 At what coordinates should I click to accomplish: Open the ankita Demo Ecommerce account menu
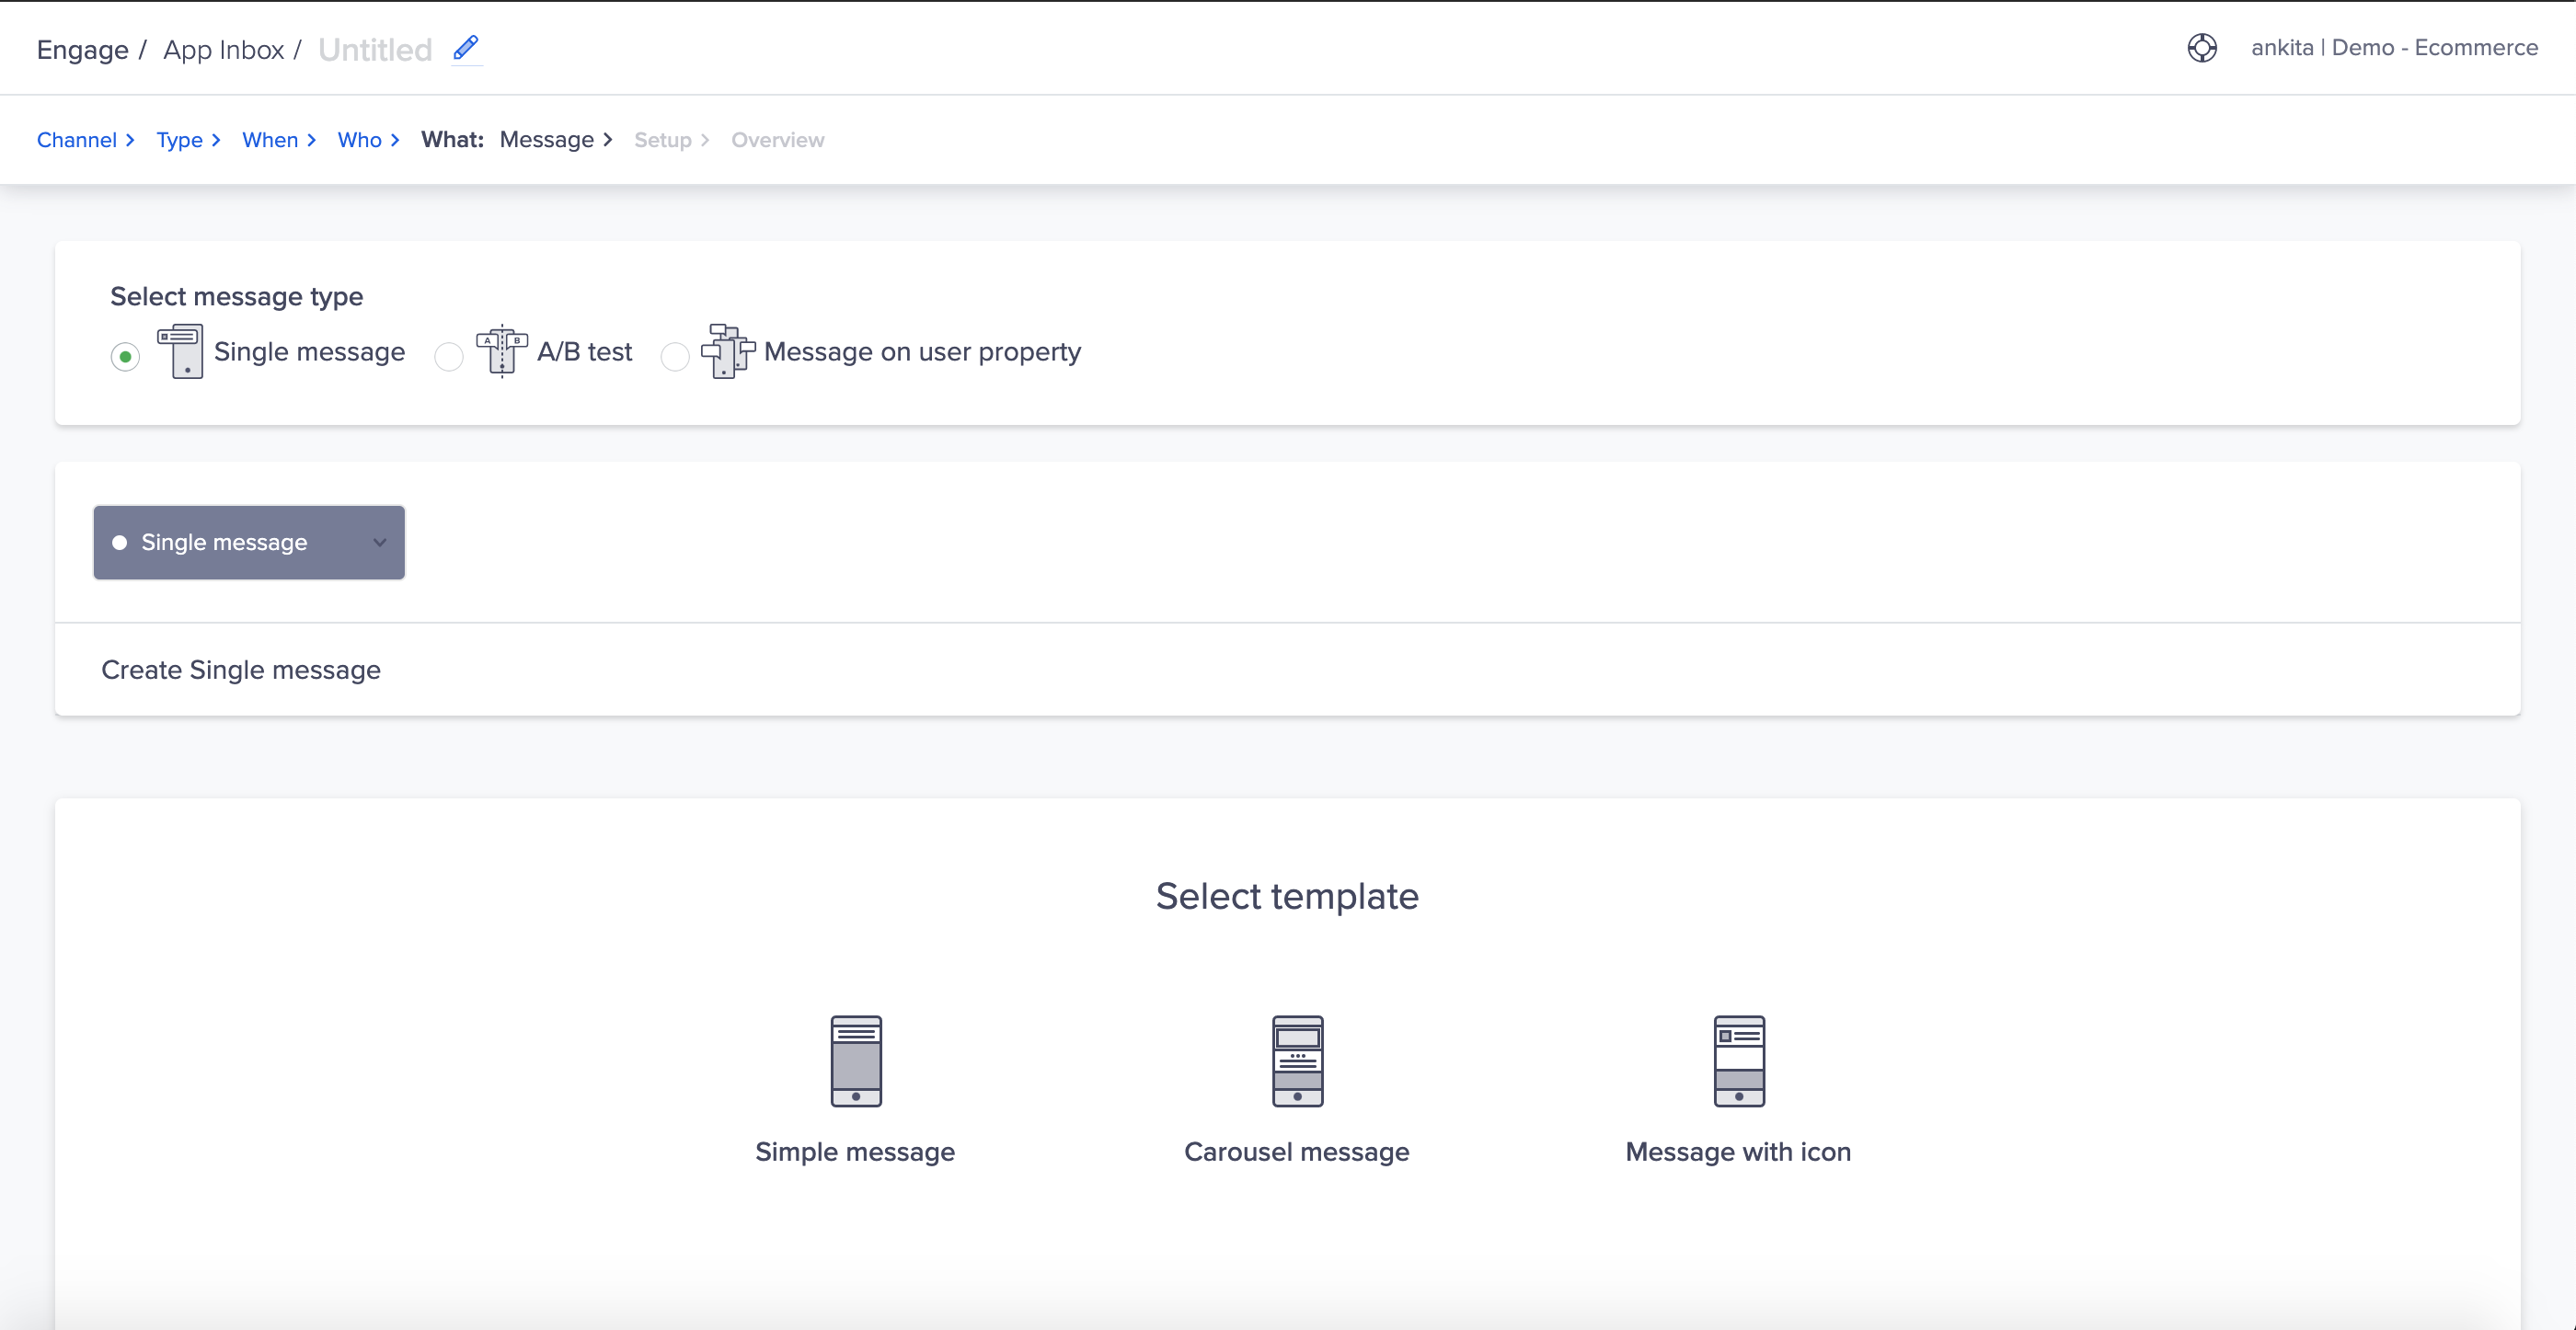click(x=2394, y=48)
